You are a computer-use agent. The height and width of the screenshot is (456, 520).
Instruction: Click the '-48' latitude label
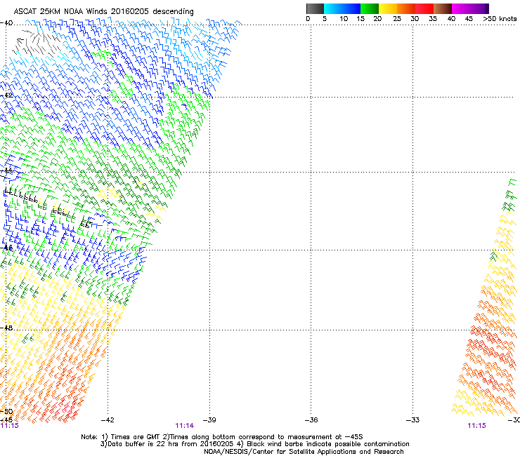pos(6,328)
